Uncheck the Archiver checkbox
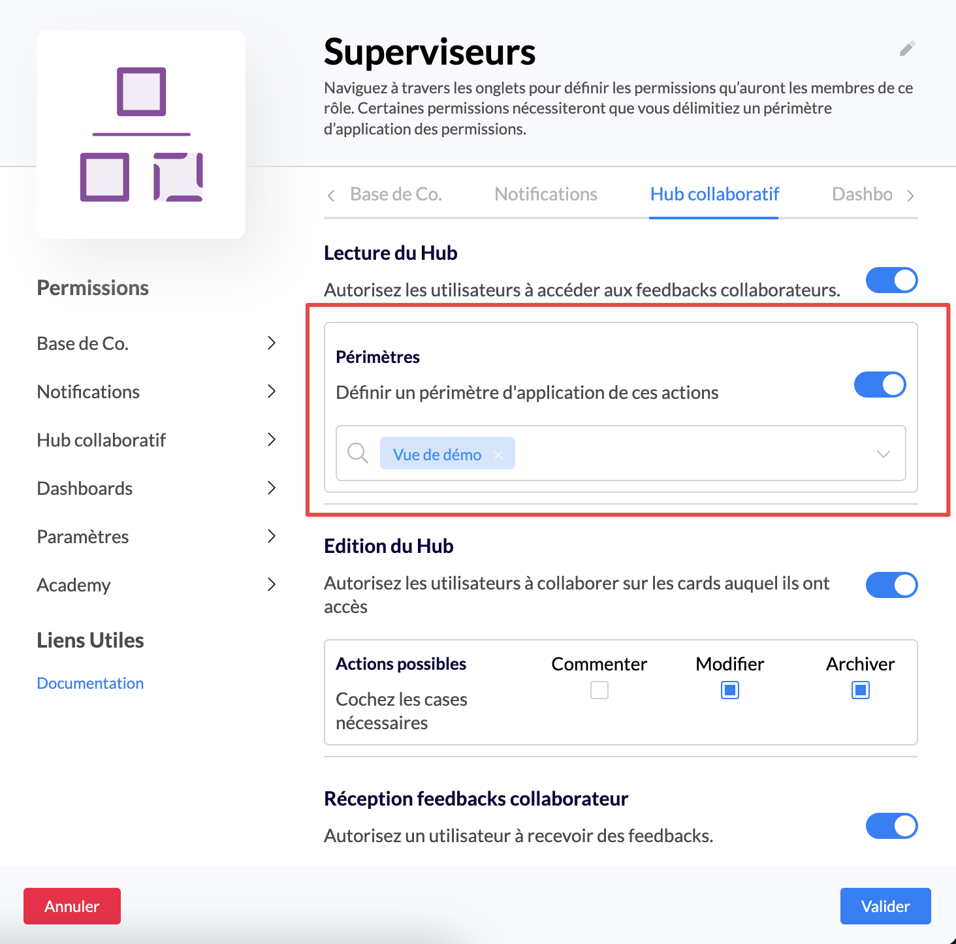Viewport: 956px width, 944px height. pos(860,690)
